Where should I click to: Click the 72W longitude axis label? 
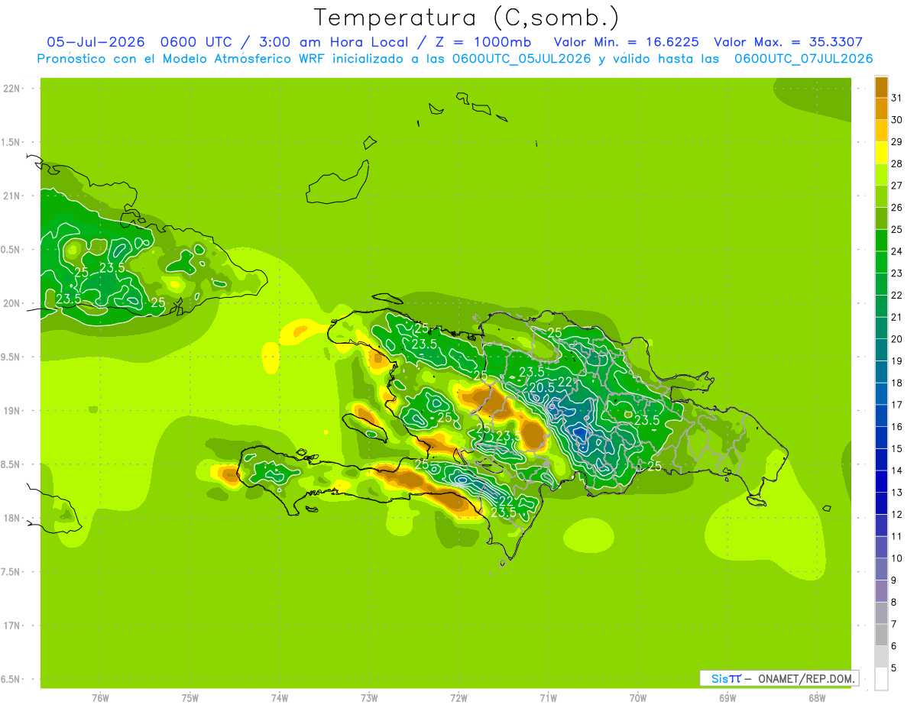(458, 698)
